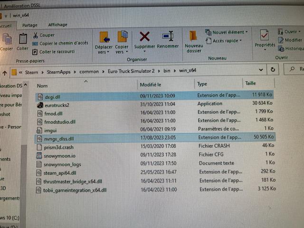Viewport: 304px width, 228px height.
Task: Click the dxgi.dll file icon
Action: (x=40, y=96)
